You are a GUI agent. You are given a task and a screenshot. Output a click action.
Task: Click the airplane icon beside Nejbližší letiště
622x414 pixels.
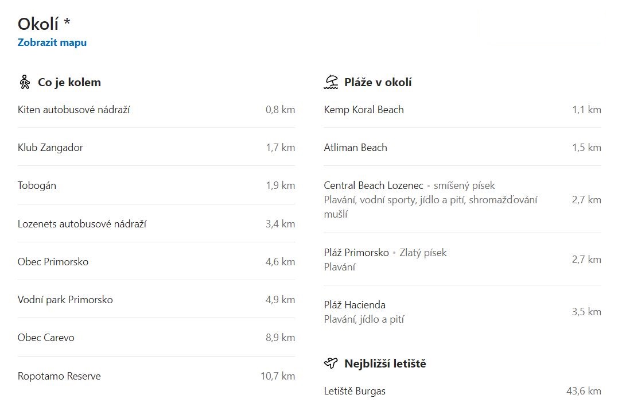[331, 363]
